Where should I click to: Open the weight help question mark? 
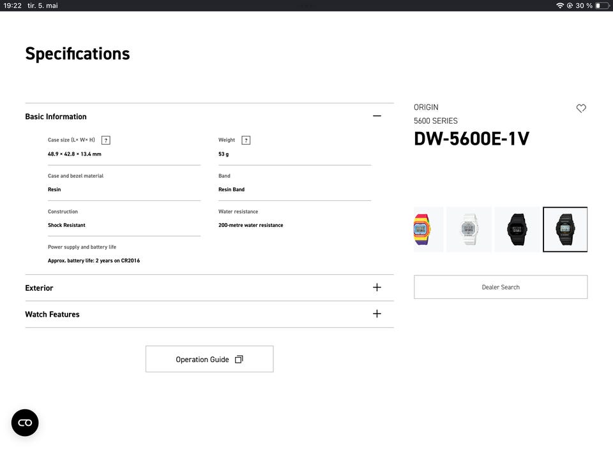click(246, 140)
